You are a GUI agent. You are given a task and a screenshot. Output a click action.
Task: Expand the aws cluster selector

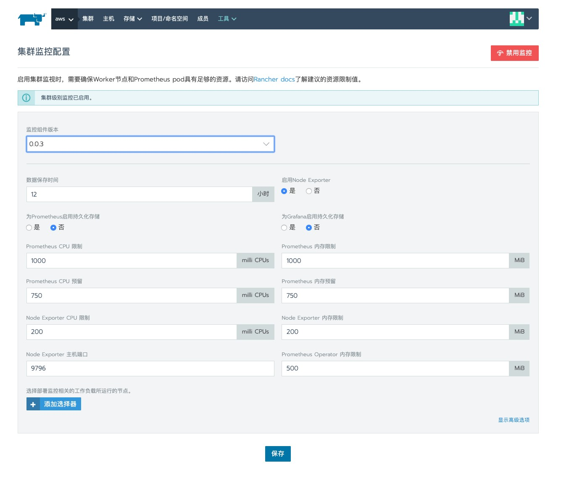coord(64,19)
